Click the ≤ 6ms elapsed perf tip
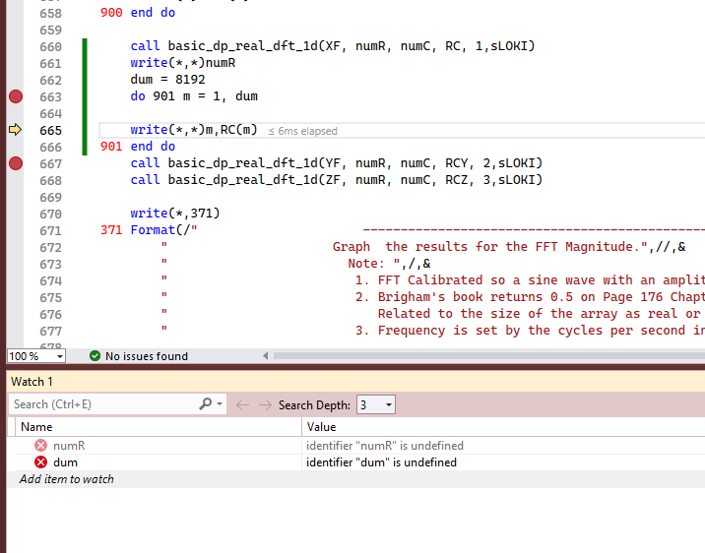Image resolution: width=705 pixels, height=553 pixels. coord(303,131)
